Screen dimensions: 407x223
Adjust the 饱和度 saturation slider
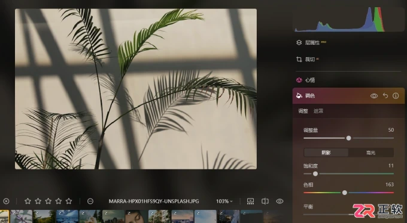(x=348, y=174)
